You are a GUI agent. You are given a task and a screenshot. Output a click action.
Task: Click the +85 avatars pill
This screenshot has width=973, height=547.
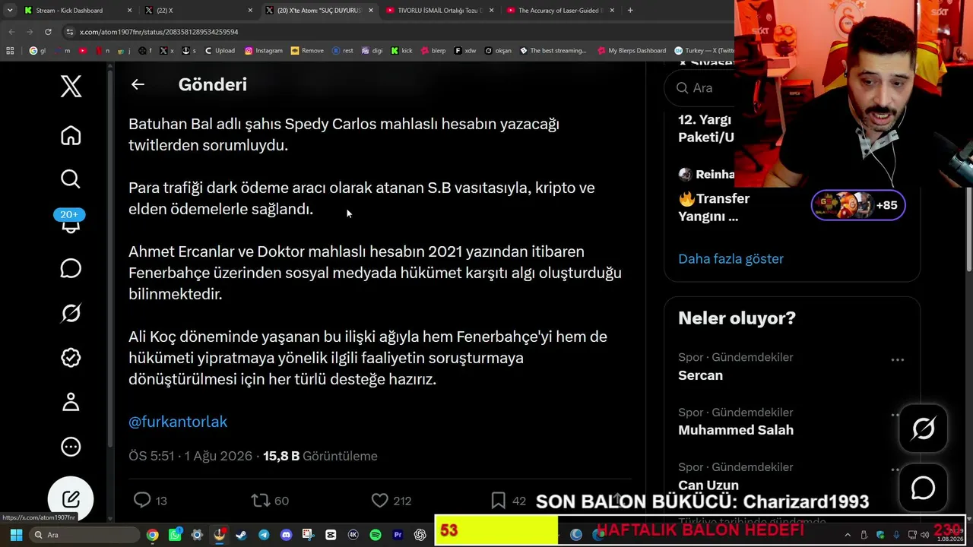858,205
